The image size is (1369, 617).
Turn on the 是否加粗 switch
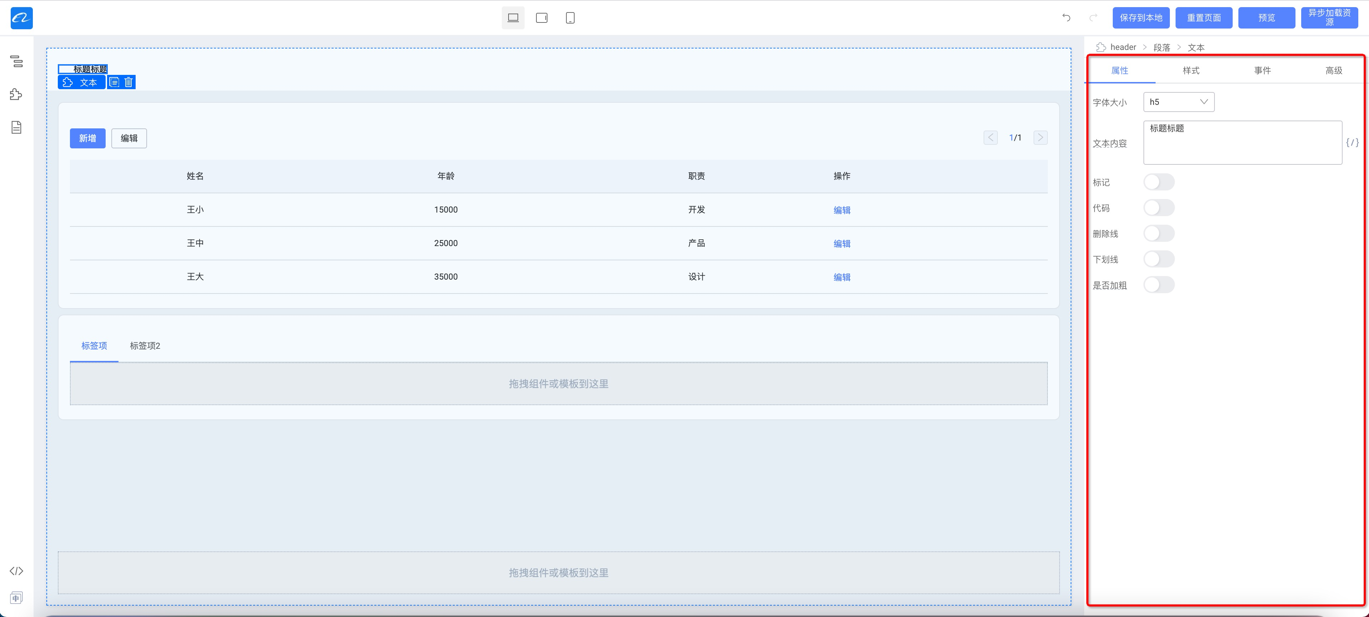coord(1158,285)
